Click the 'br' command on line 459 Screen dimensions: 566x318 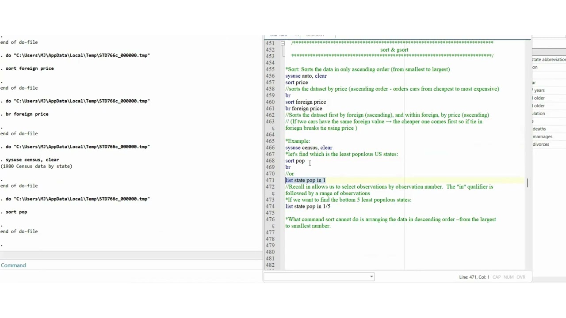click(x=288, y=95)
